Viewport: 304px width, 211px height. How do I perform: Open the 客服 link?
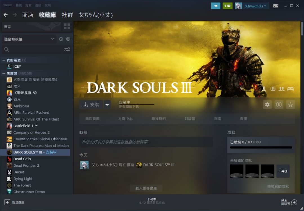tap(243, 119)
